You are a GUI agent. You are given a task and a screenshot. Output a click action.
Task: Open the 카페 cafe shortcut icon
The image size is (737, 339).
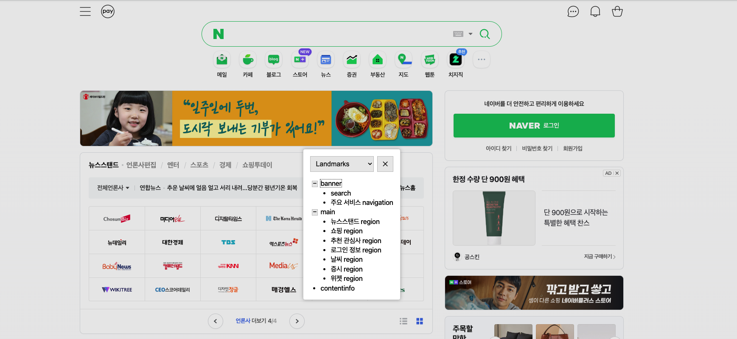click(248, 60)
